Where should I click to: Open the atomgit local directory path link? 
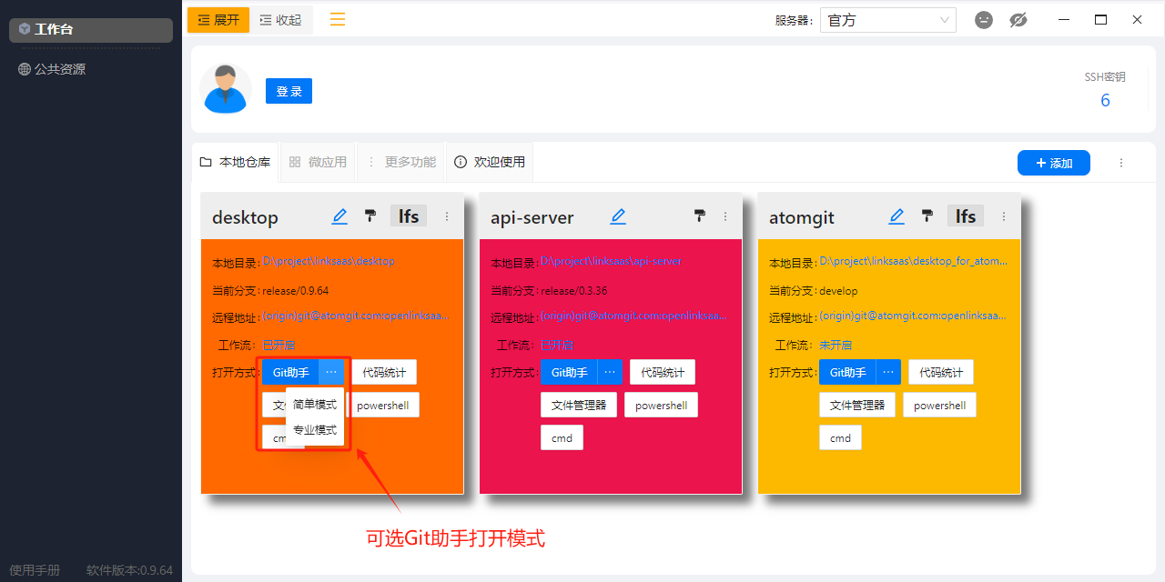point(913,261)
